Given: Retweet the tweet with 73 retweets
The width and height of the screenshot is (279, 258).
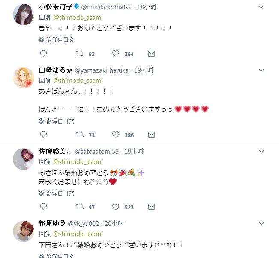Looking at the screenshot, I should pyautogui.click(x=79, y=134).
